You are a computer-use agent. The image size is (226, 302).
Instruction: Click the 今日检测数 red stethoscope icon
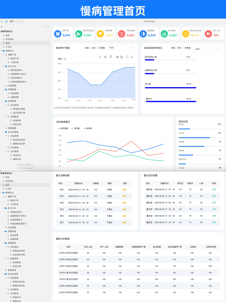[121, 34]
